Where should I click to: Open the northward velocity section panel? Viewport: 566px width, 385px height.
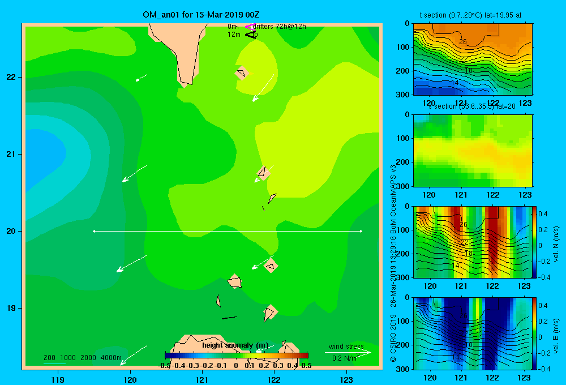coord(473,242)
